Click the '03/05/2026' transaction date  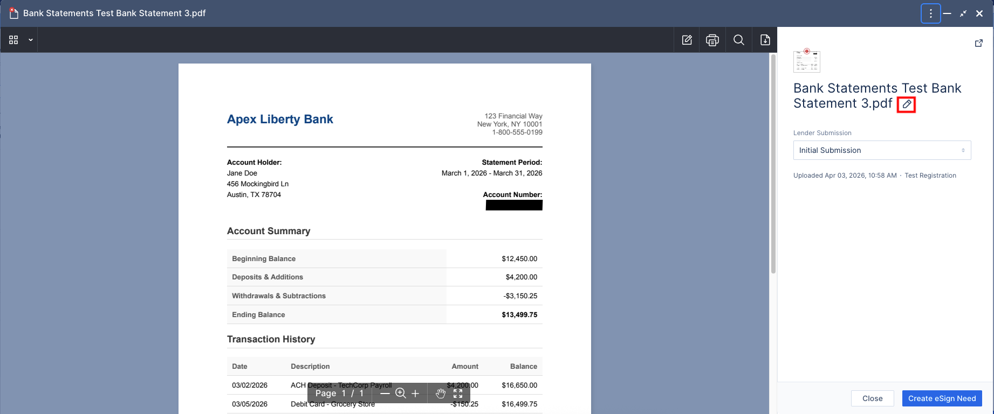click(x=250, y=404)
